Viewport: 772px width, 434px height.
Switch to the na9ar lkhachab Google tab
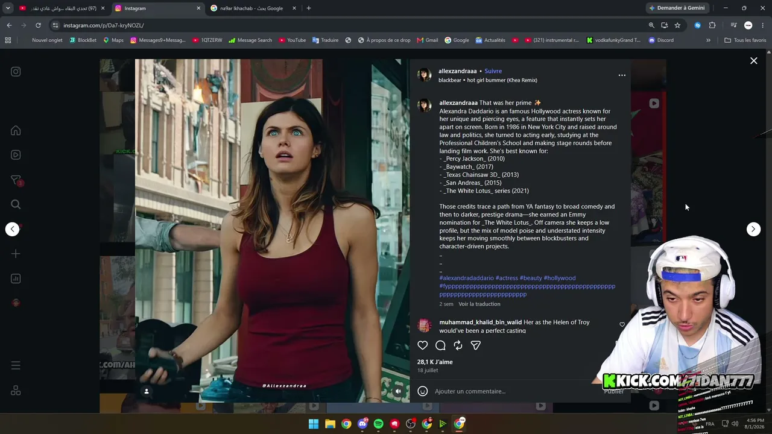coord(253,8)
